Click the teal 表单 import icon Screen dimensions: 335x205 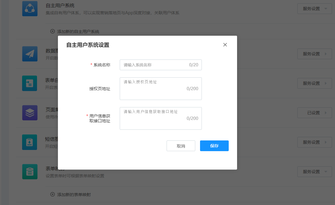pos(30,83)
